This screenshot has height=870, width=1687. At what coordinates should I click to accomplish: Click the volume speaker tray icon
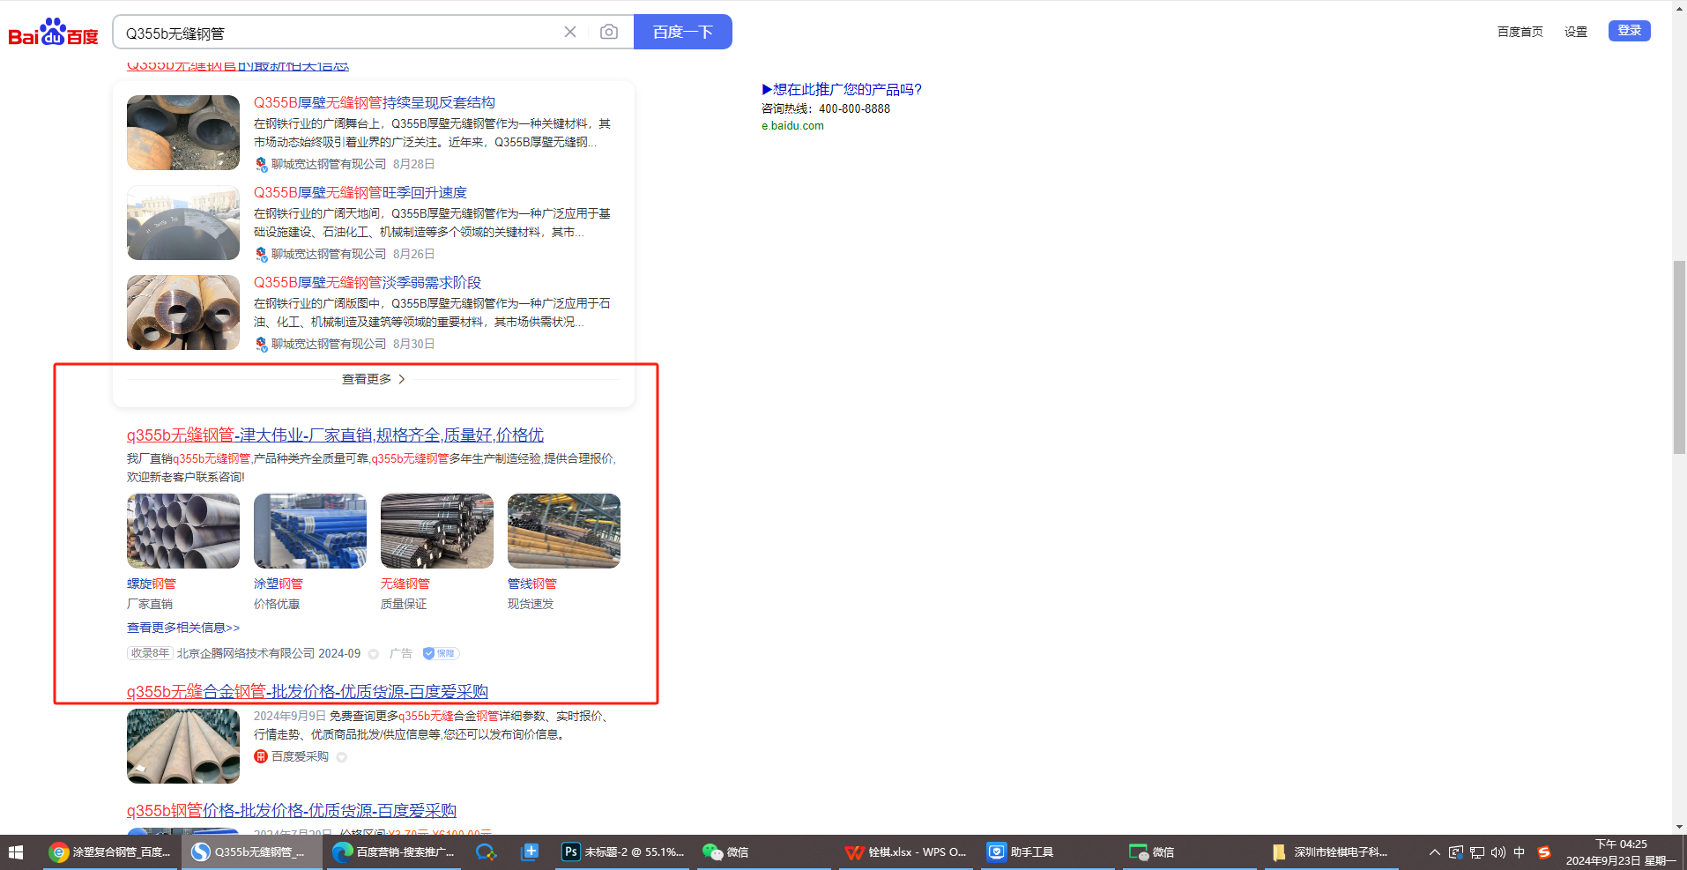tap(1497, 852)
